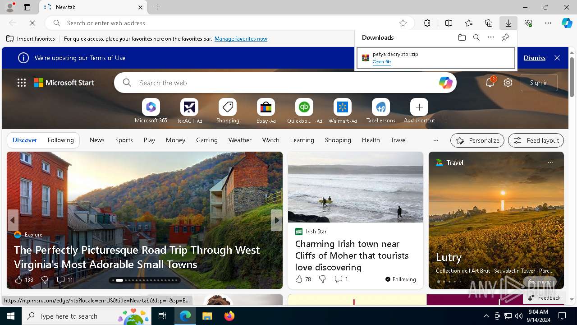The height and width of the screenshot is (325, 577).
Task: Toggle the Downloads toolbar button
Action: coord(508,23)
